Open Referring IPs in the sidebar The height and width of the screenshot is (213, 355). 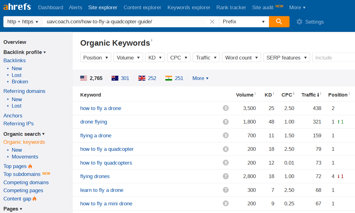point(18,124)
